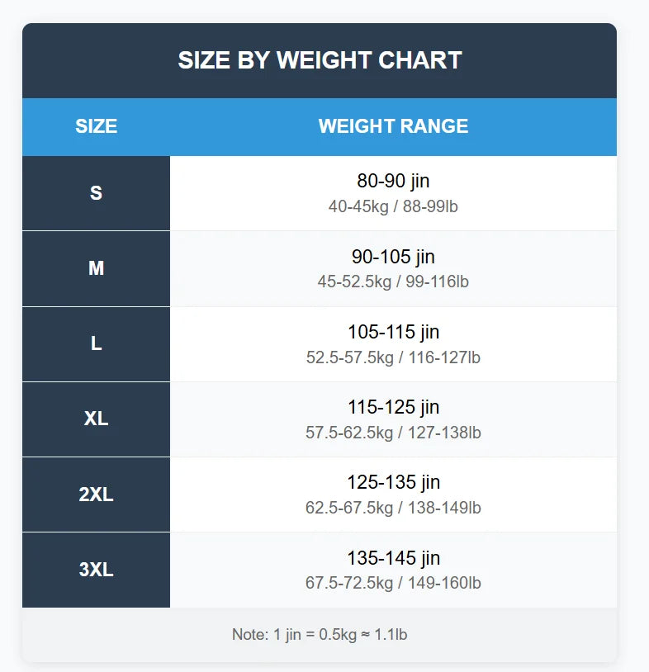Select the 135-145 jin weight text
649x672 pixels.
click(x=393, y=557)
